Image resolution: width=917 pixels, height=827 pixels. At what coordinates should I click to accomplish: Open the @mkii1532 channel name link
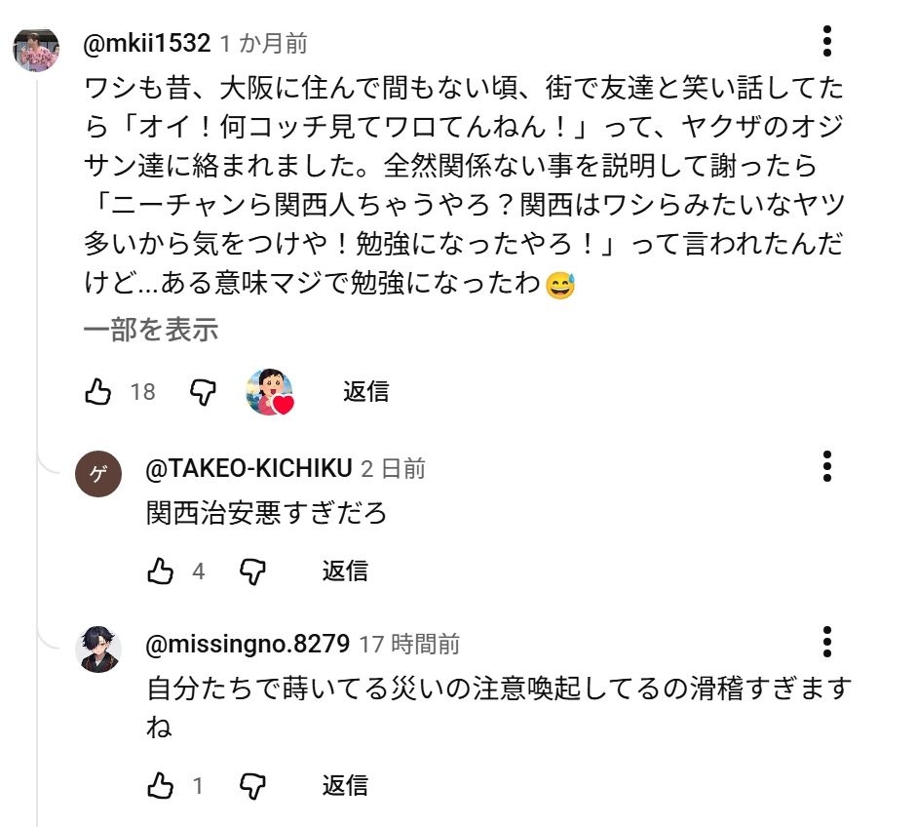(x=146, y=44)
